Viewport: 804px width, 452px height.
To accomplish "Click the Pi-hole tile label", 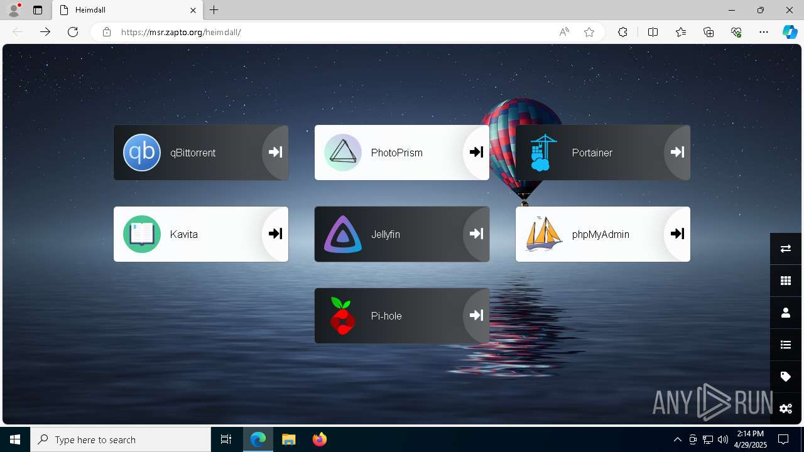I will pos(386,316).
